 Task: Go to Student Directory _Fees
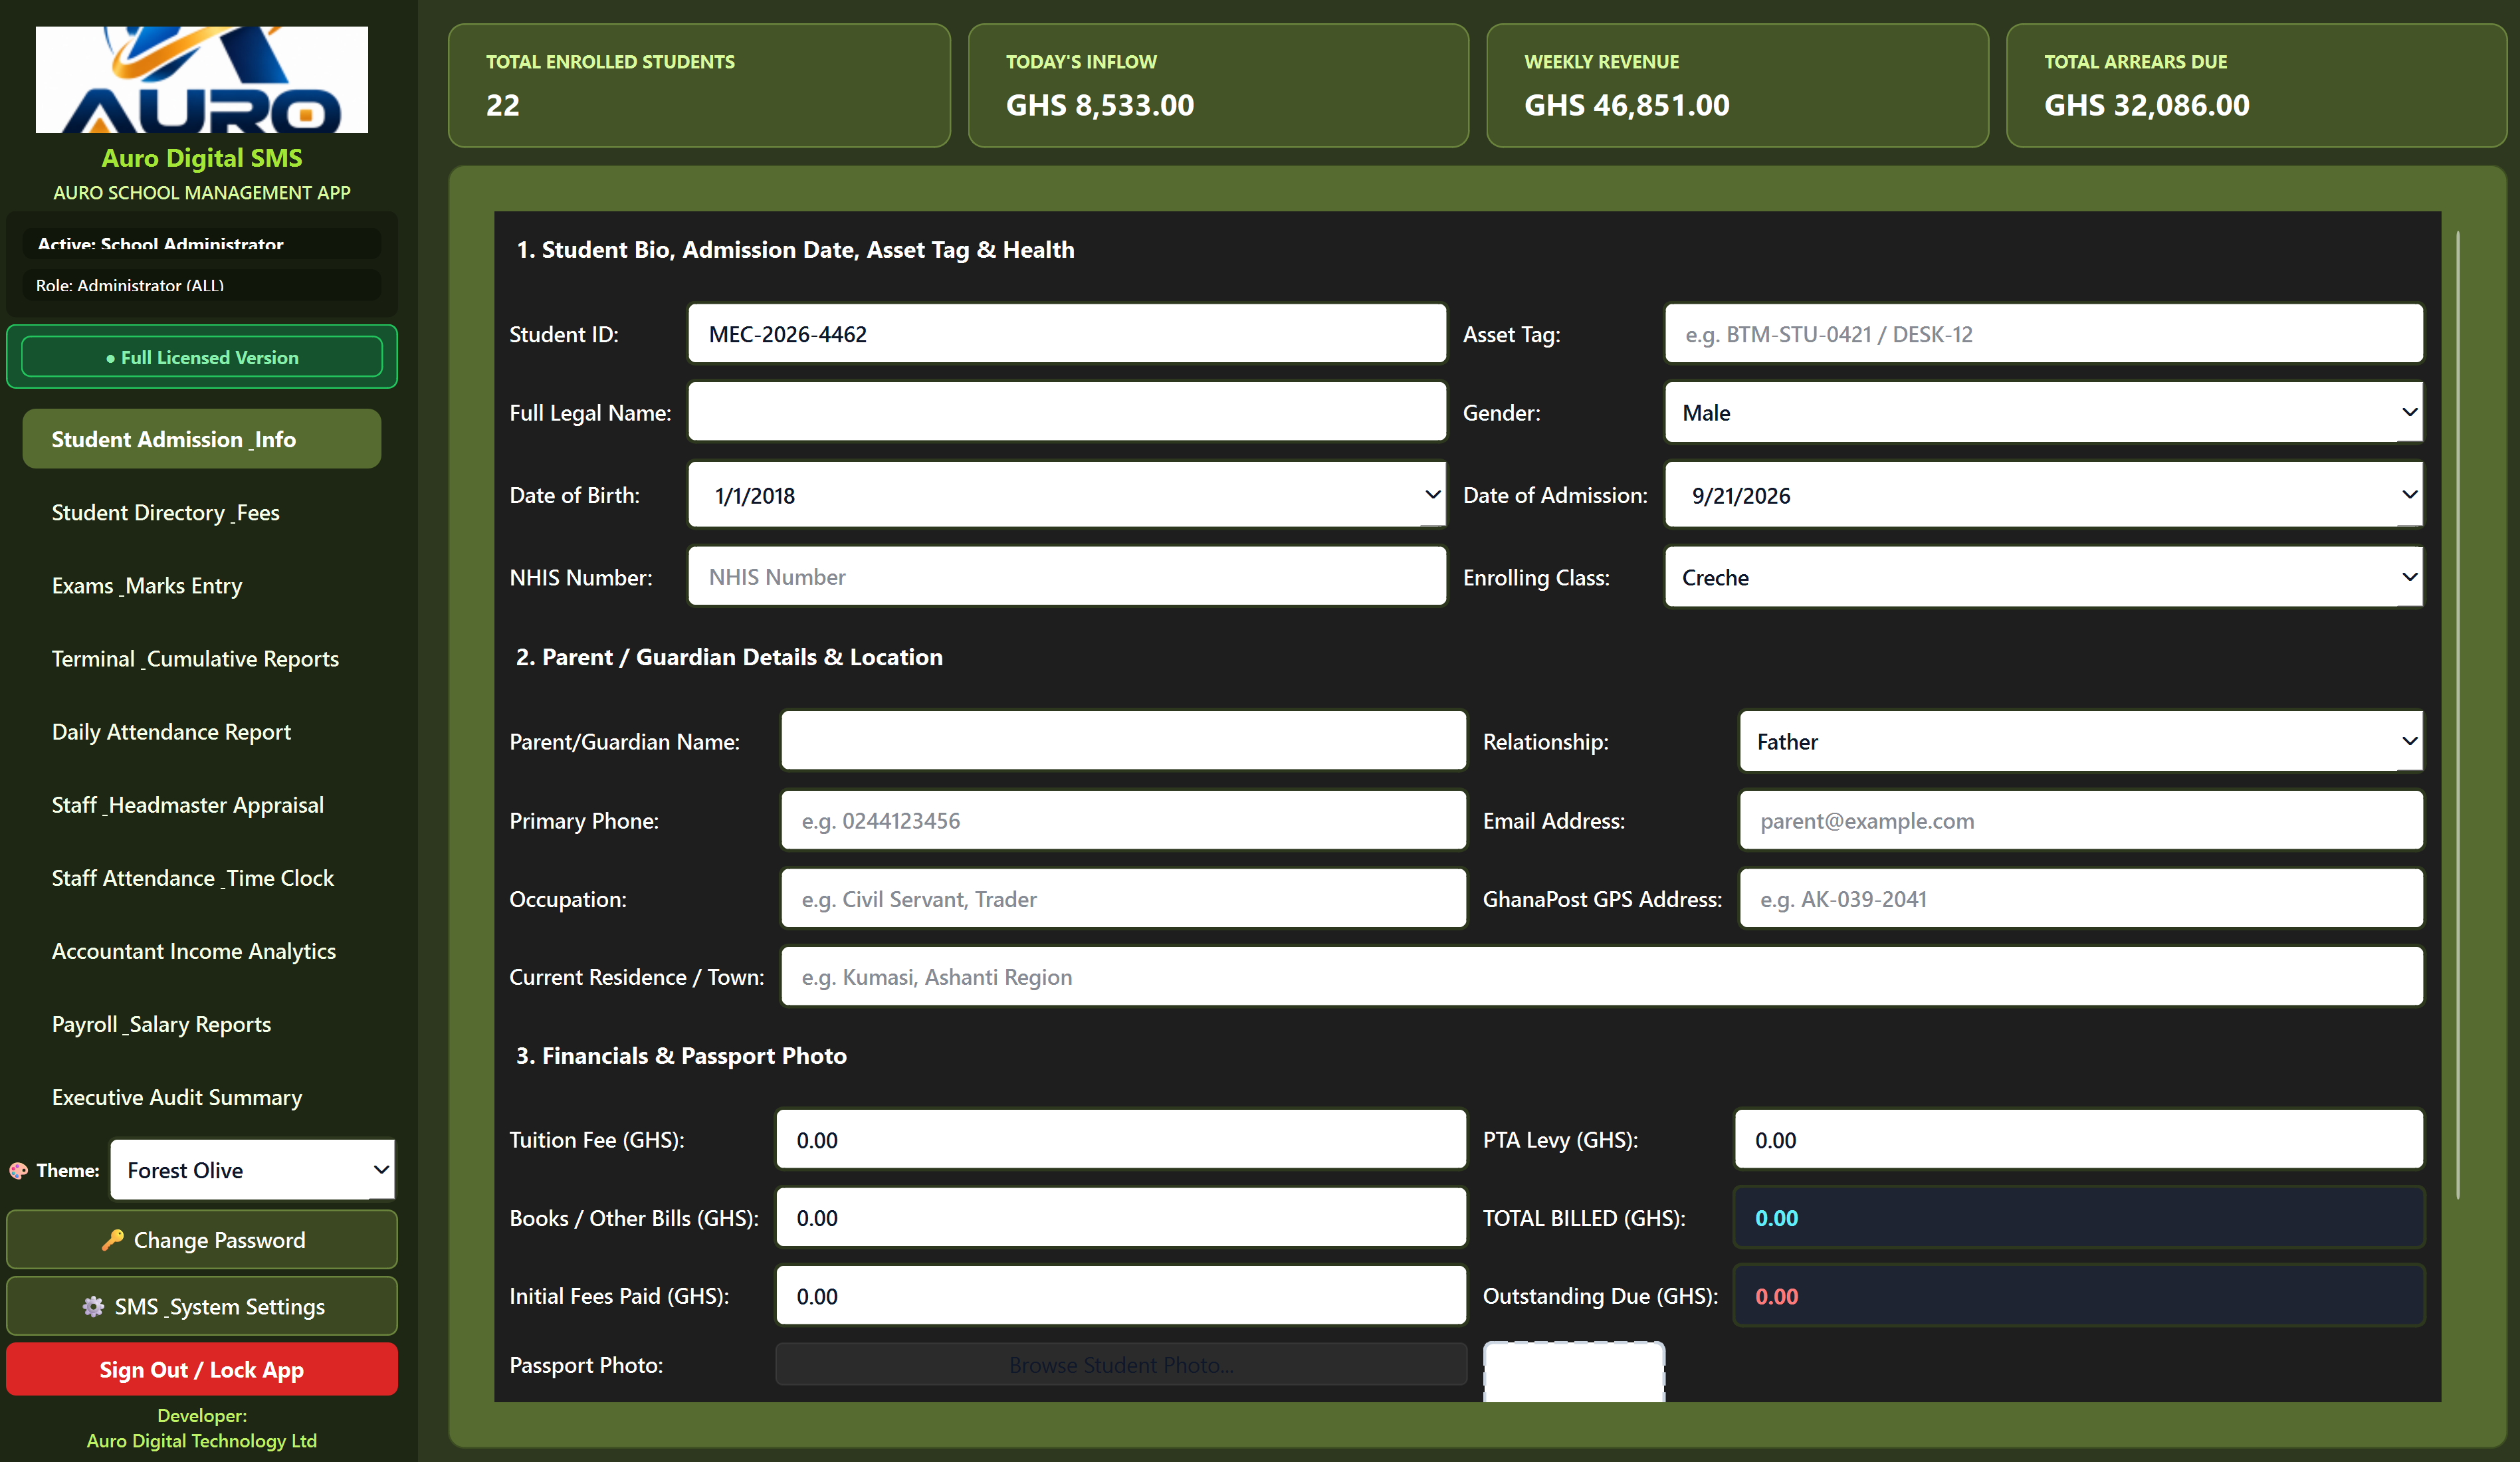tap(202, 512)
